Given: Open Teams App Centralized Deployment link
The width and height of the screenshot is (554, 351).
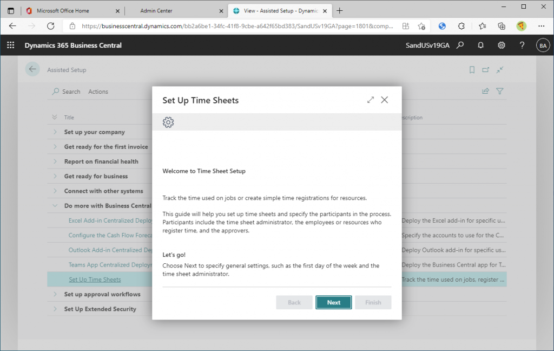Looking at the screenshot, I should [110, 265].
